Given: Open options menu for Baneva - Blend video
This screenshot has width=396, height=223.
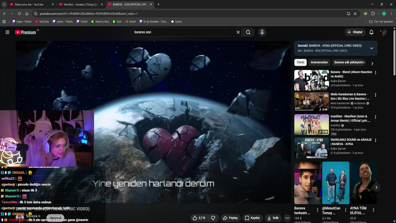Looking at the screenshot, I should 376,72.
